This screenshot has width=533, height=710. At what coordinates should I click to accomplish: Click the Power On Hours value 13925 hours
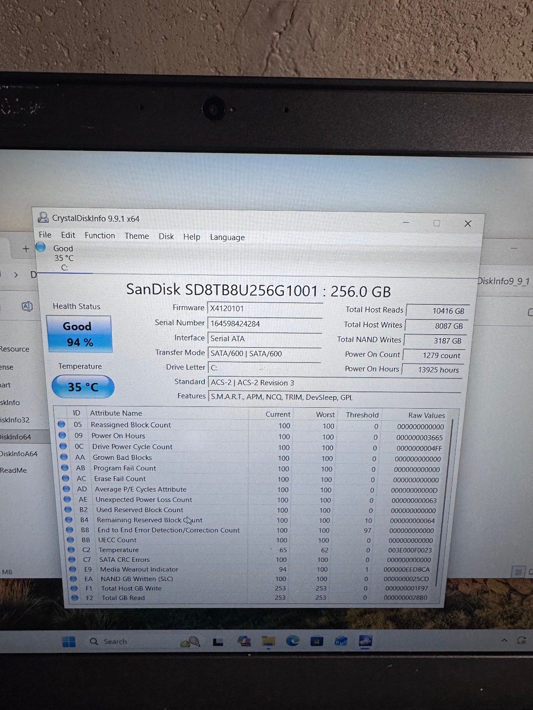coord(433,370)
